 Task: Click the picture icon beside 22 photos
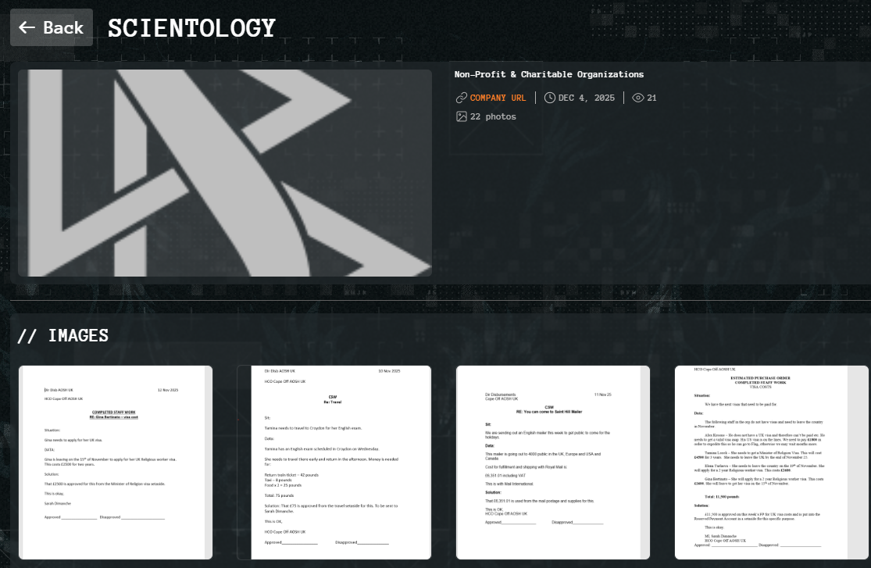coord(461,116)
